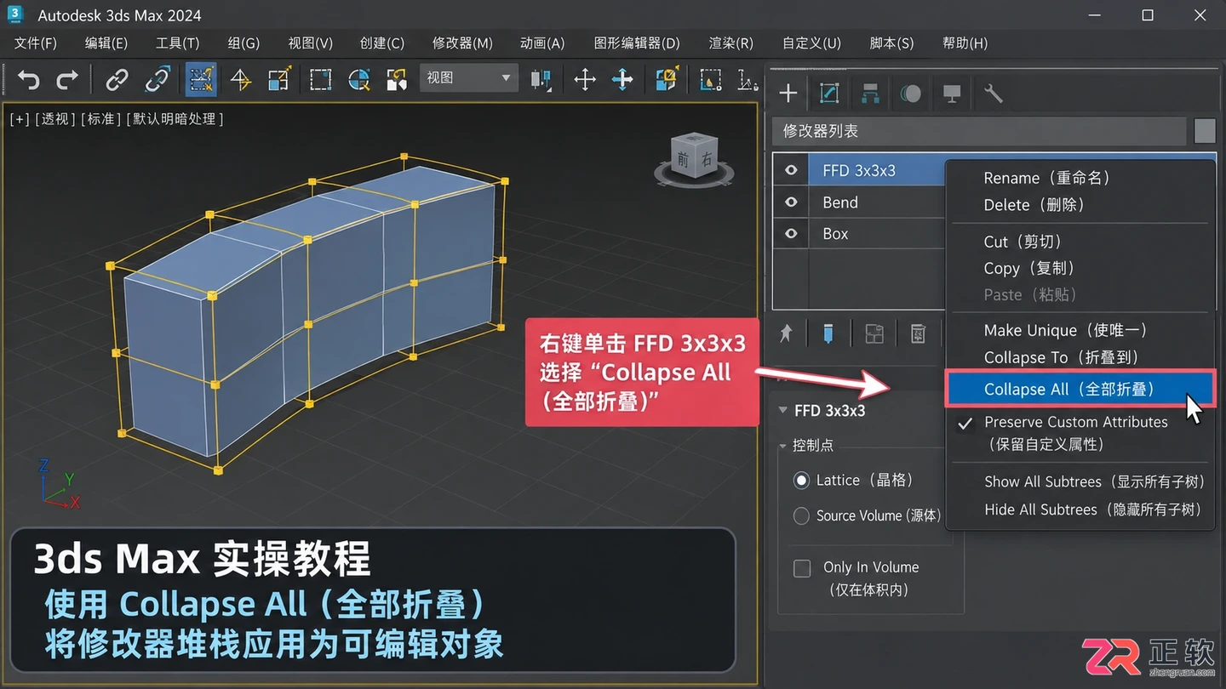The height and width of the screenshot is (689, 1226).
Task: Toggle visibility eye of FFD 3x3x3 modifier
Action: [x=791, y=170]
